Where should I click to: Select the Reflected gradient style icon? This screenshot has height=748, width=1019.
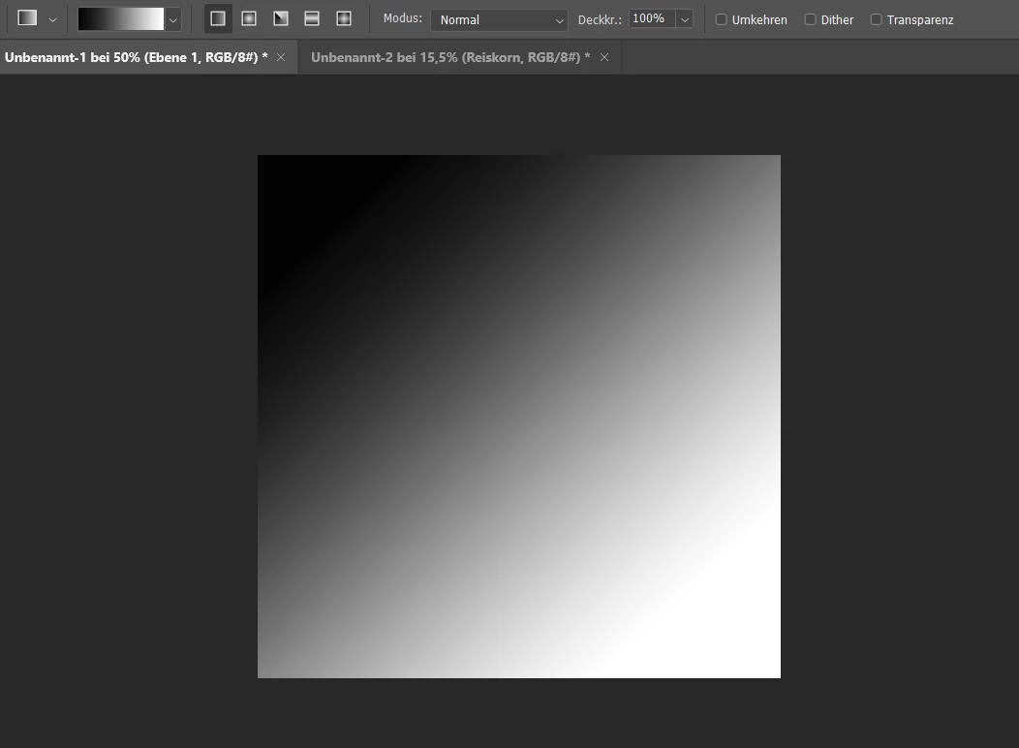[312, 18]
